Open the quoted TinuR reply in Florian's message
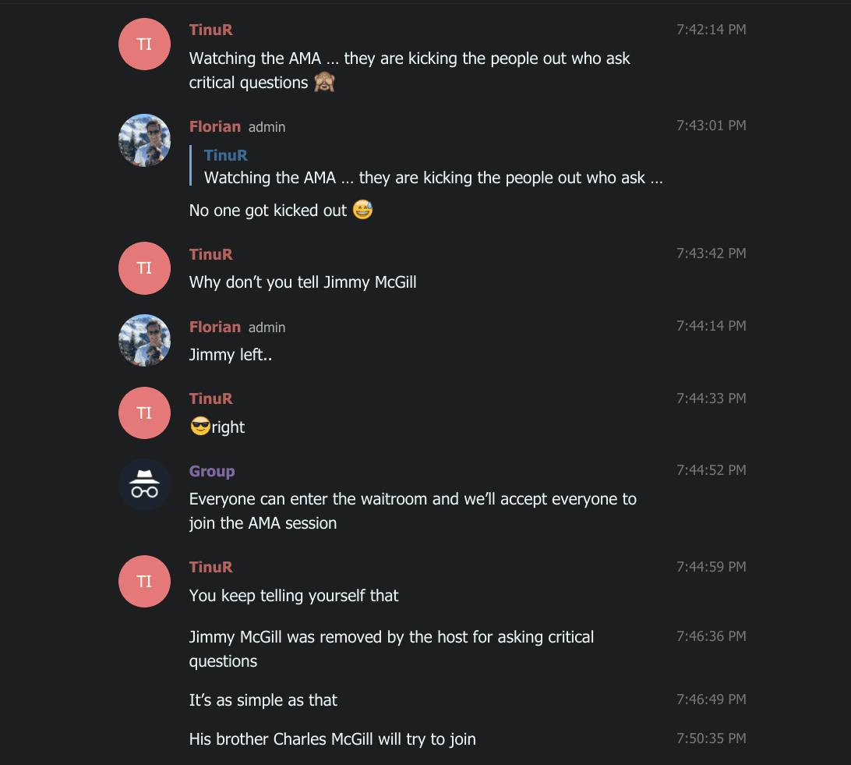 pos(433,167)
